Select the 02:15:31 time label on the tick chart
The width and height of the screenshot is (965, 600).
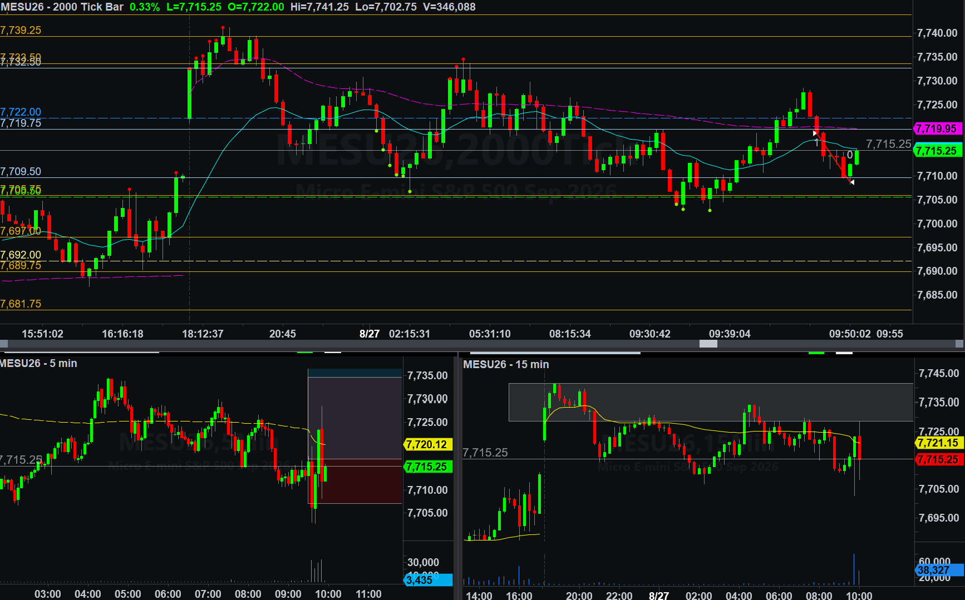coord(410,334)
